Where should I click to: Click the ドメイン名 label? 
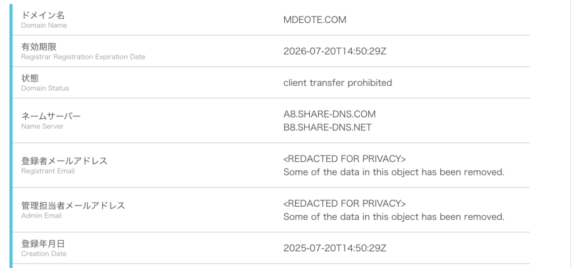pyautogui.click(x=43, y=15)
